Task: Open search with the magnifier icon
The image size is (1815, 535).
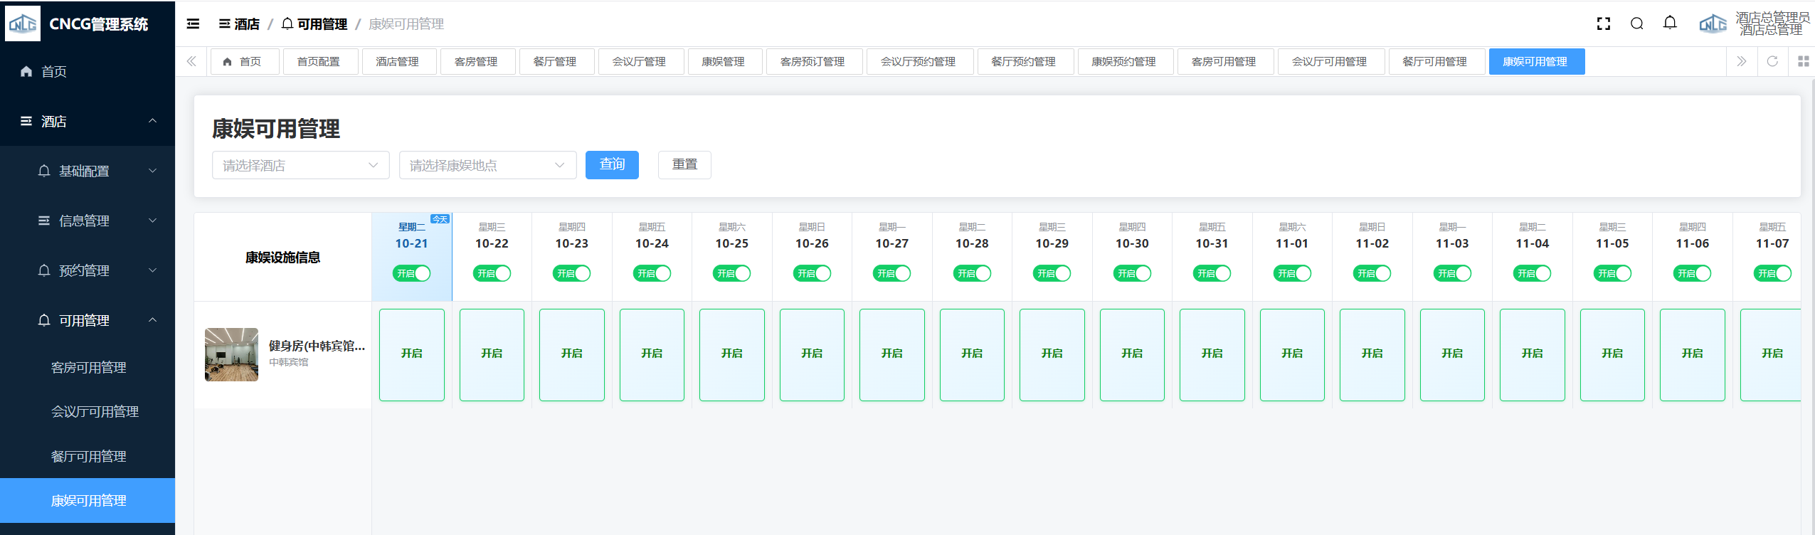Action: coord(1636,24)
